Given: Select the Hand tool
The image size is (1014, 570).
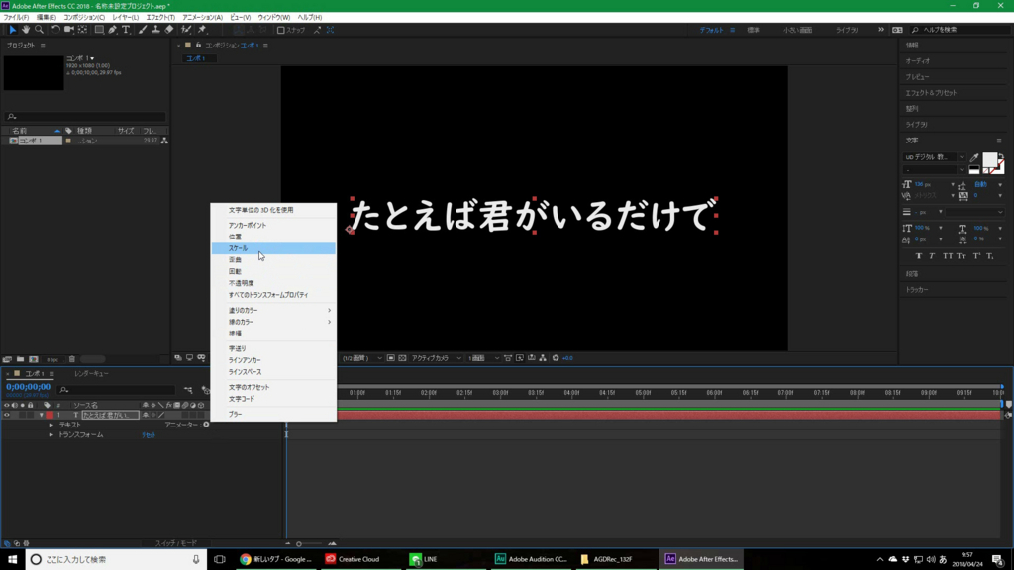Looking at the screenshot, I should (25, 30).
